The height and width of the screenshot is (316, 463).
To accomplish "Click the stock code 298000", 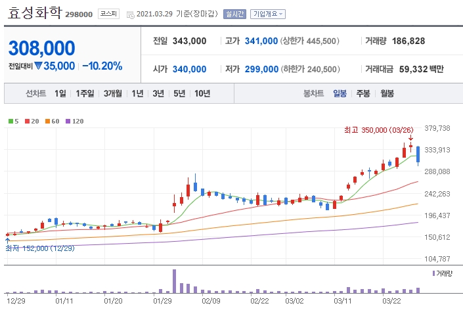I will coord(79,14).
